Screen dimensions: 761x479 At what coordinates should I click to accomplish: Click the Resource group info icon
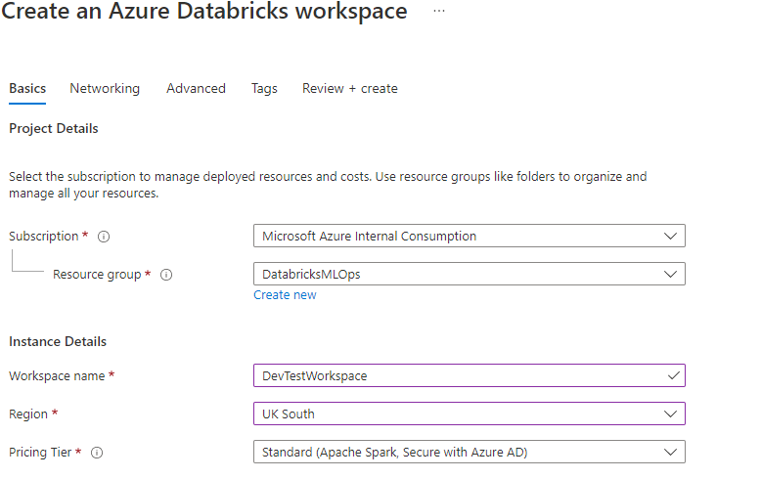coord(166,275)
